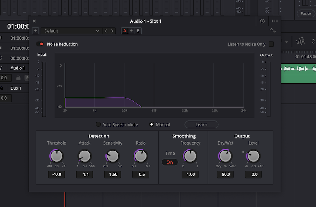This screenshot has height=207, width=316.
Task: Click the Learn button
Action: [201, 124]
